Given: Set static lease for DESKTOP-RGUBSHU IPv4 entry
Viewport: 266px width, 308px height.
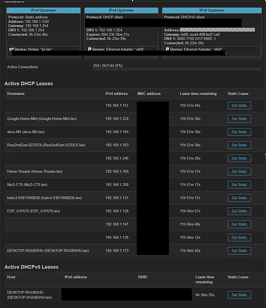Looking at the screenshot, I should click(x=239, y=251).
